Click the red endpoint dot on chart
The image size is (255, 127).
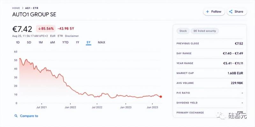pyautogui.click(x=161, y=97)
